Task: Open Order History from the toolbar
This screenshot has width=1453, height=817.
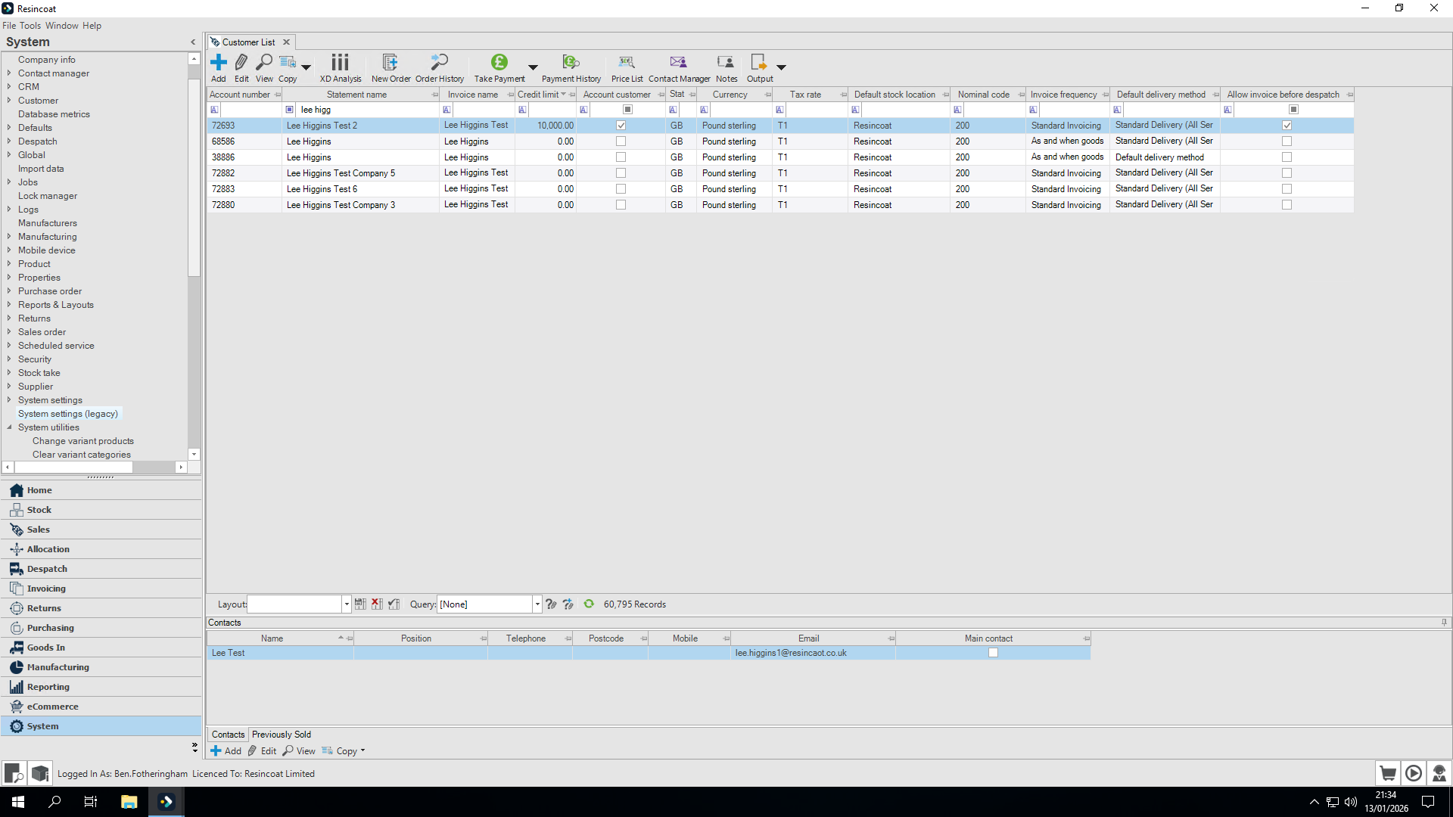Action: coord(439,67)
